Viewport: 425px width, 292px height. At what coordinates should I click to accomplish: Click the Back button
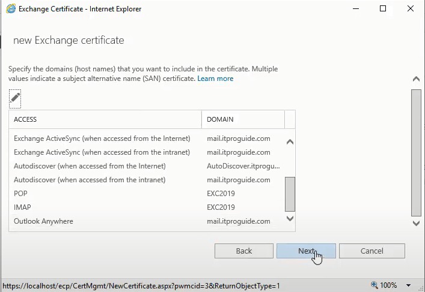coord(244,251)
